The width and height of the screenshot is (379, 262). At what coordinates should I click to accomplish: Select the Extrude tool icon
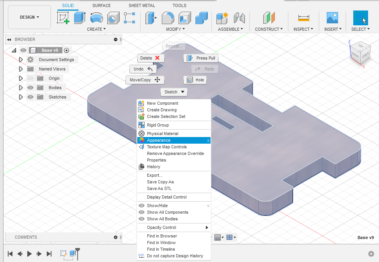(80, 18)
